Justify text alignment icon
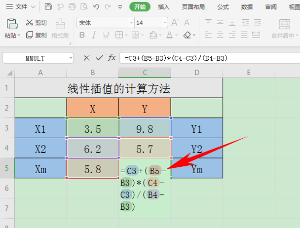Image resolution: width=300 pixels, height=229 pixels. 244,35
